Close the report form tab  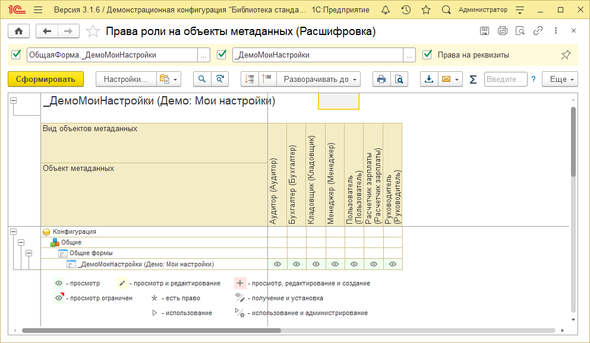573,31
